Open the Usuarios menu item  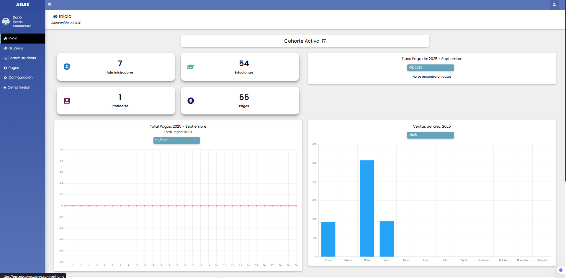[16, 48]
